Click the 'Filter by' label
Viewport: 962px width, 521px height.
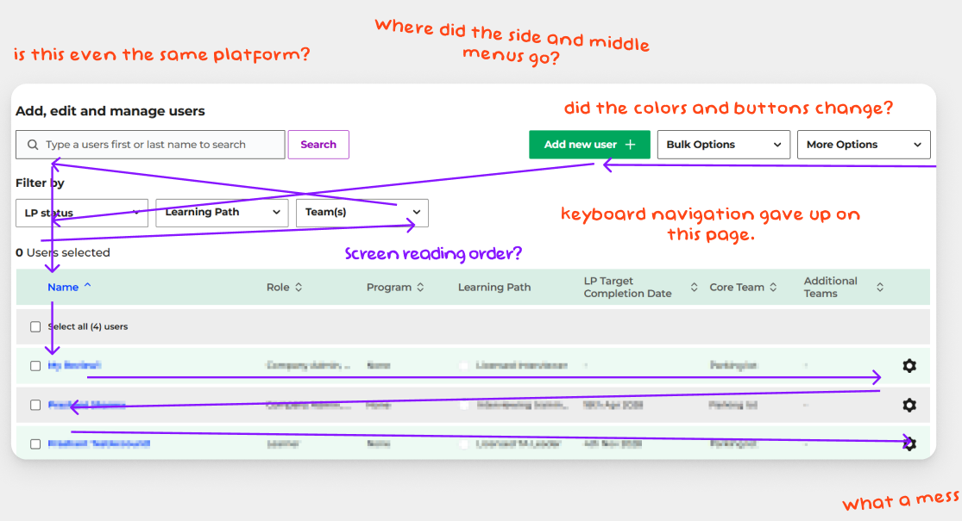click(40, 183)
